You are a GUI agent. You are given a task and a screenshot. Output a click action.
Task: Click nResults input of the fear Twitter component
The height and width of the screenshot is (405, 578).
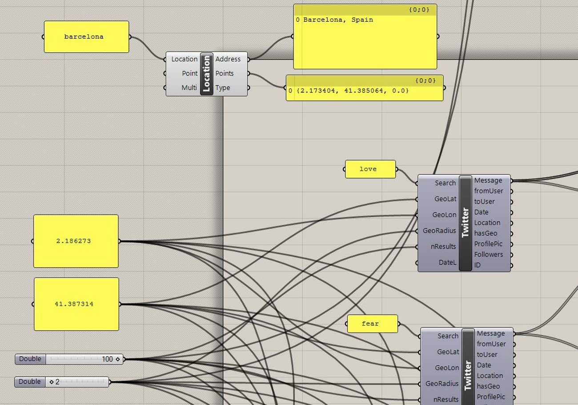coord(446,400)
